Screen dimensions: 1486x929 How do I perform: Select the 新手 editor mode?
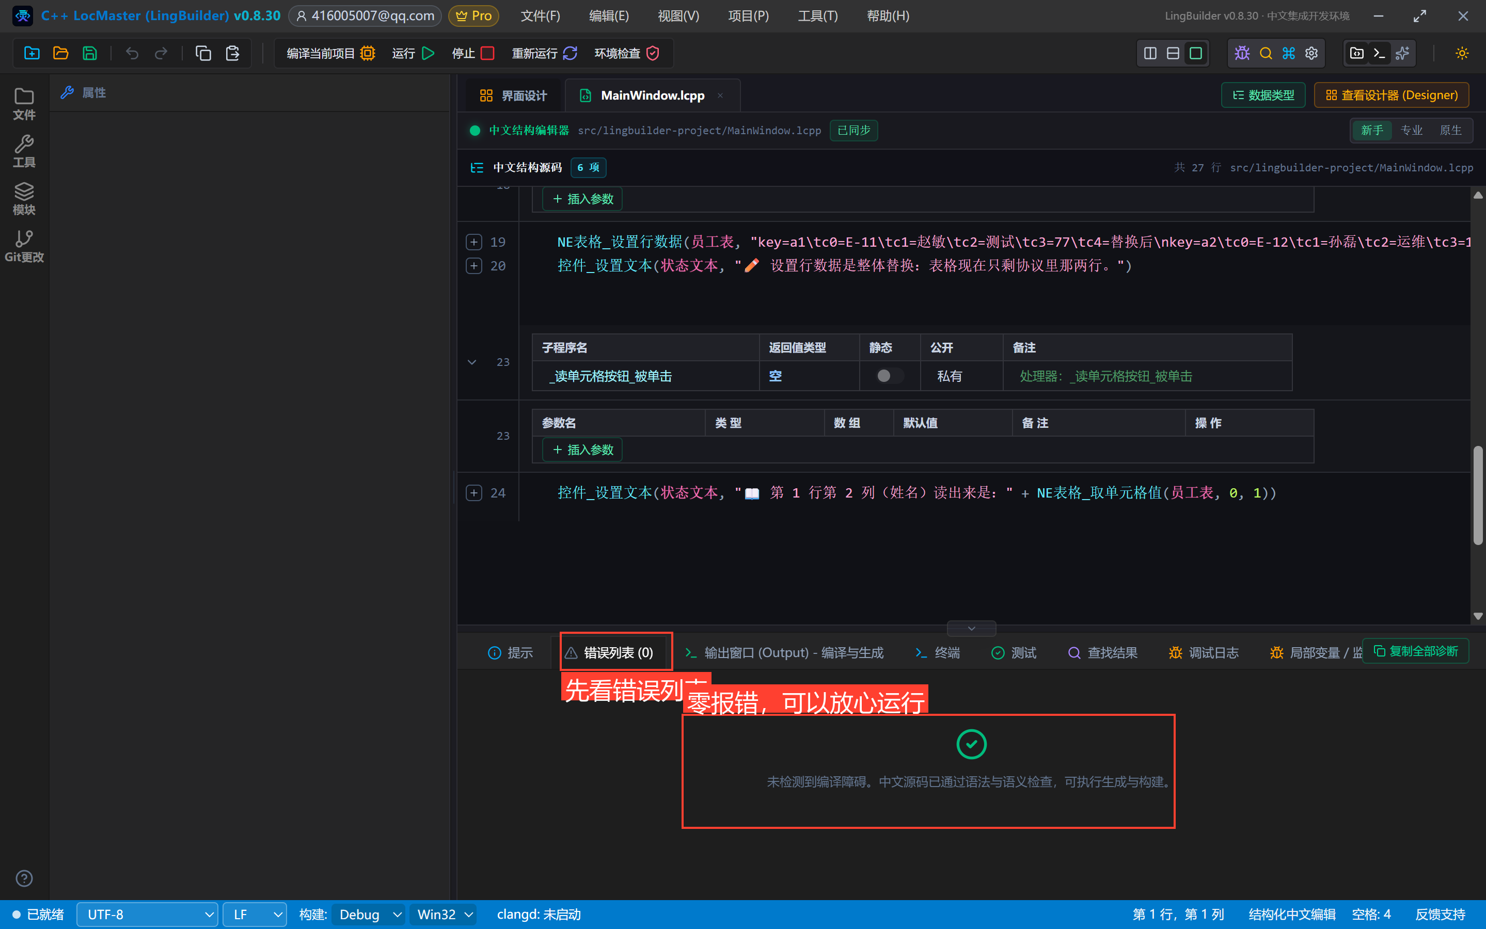coord(1372,130)
